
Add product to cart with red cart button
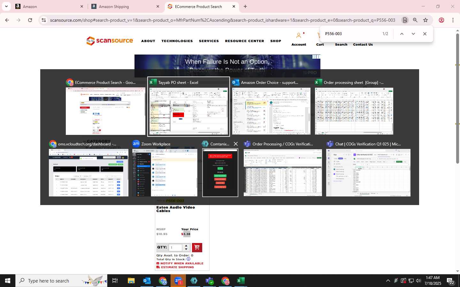[x=197, y=247]
